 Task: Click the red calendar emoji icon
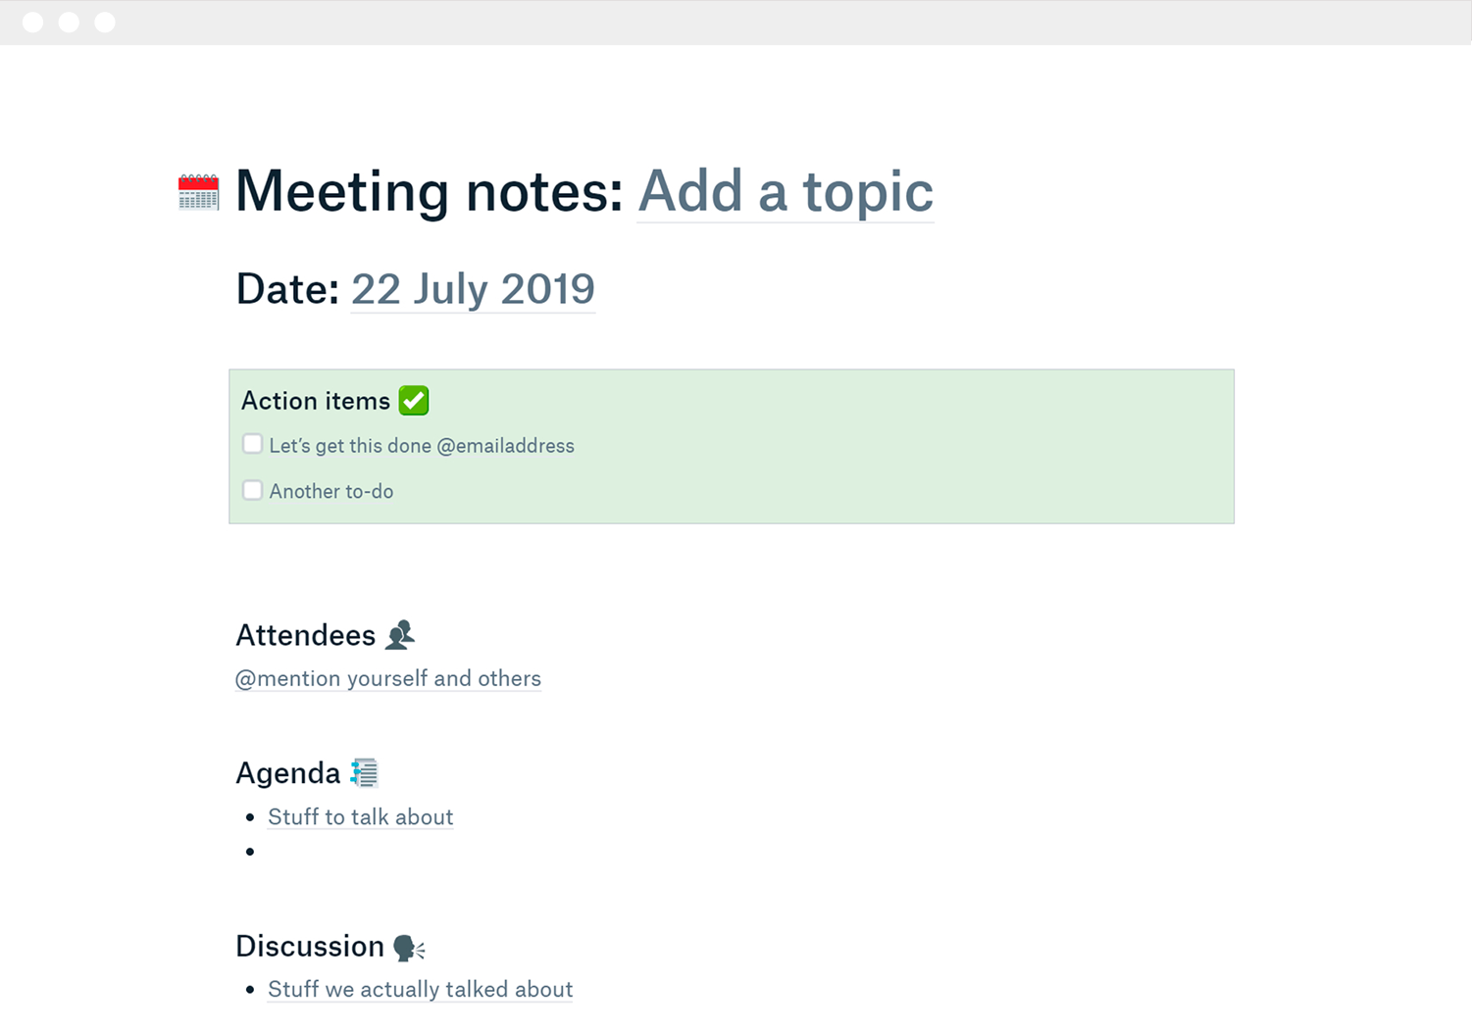pyautogui.click(x=198, y=192)
